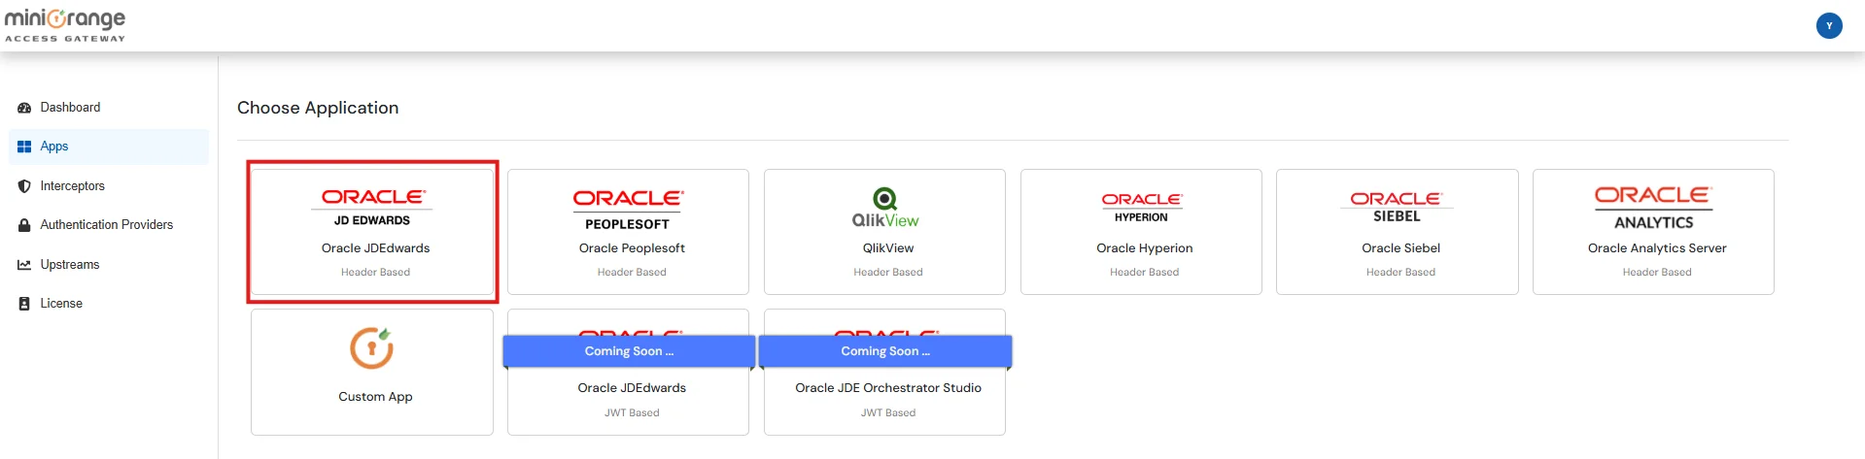Click the miniOrange Access Gateway logo
The width and height of the screenshot is (1865, 459).
pos(65,25)
